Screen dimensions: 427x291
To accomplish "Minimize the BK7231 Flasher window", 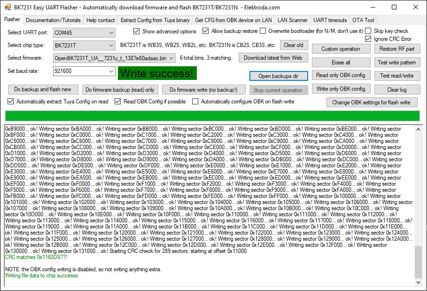I will (373, 8).
